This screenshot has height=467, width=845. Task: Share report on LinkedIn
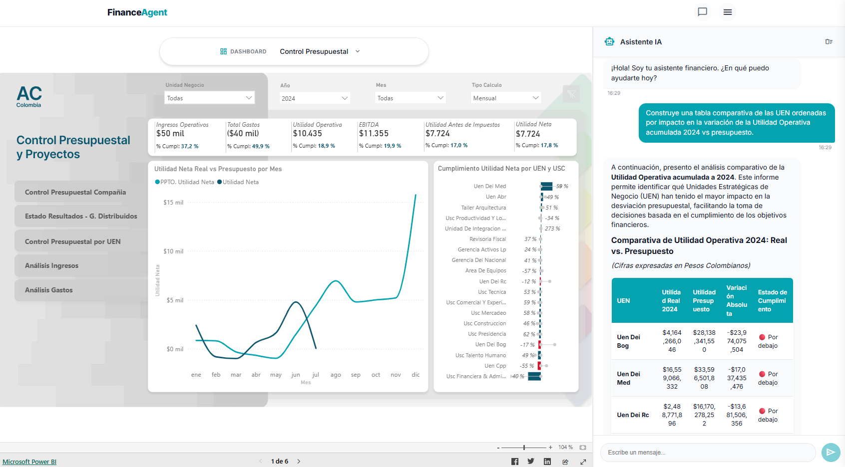coord(547,462)
